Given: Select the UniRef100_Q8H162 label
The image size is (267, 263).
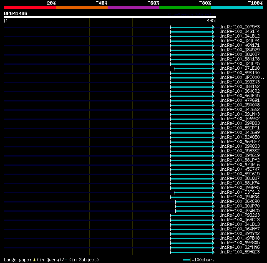Looking at the screenshot, I should (x=239, y=87).
